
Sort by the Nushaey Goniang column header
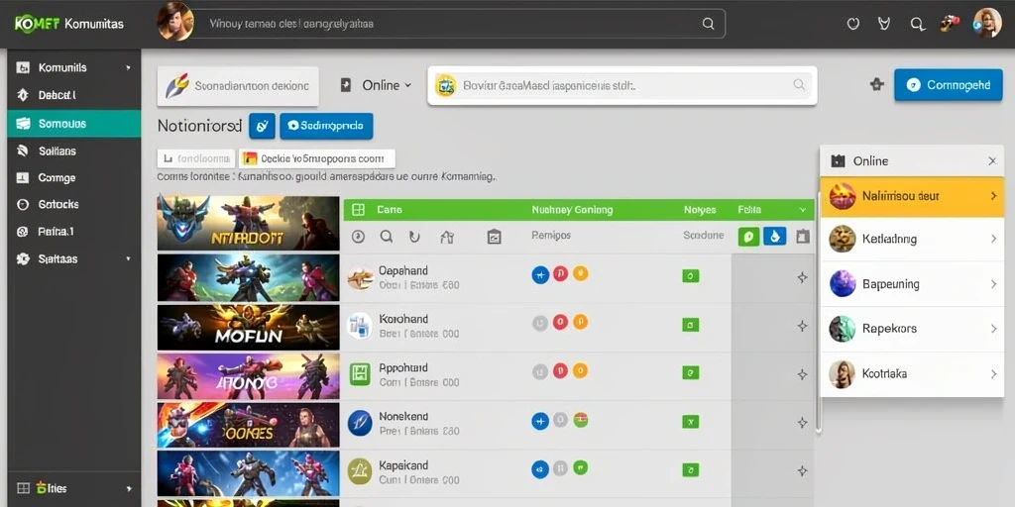(572, 210)
